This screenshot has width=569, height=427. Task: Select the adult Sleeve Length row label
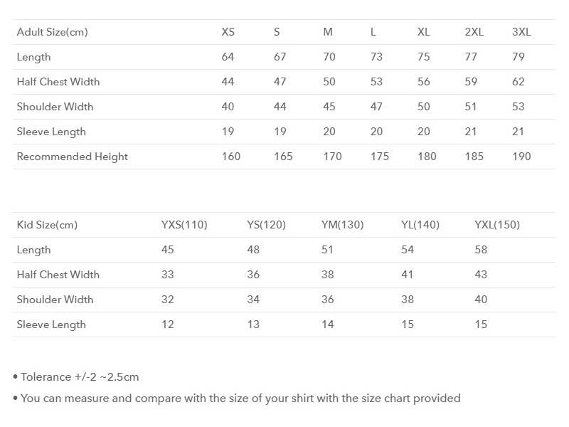[x=51, y=132]
